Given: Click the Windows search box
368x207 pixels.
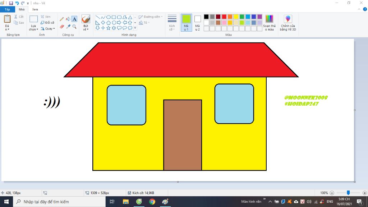Looking at the screenshot, I should point(59,202).
